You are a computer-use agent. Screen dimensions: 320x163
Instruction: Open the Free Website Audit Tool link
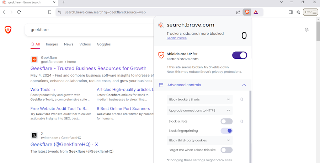click(x=59, y=108)
